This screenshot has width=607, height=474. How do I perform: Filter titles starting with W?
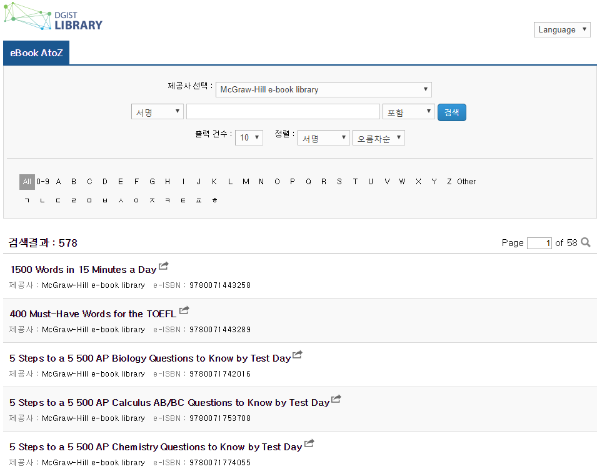[402, 182]
